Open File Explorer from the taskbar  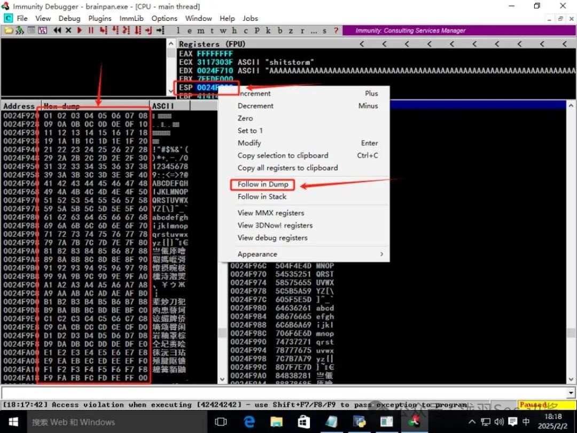276,422
